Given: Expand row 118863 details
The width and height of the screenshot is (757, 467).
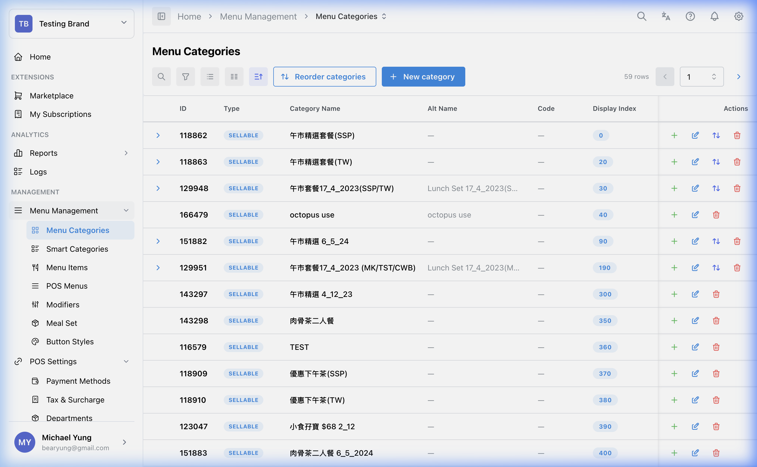Looking at the screenshot, I should tap(158, 162).
